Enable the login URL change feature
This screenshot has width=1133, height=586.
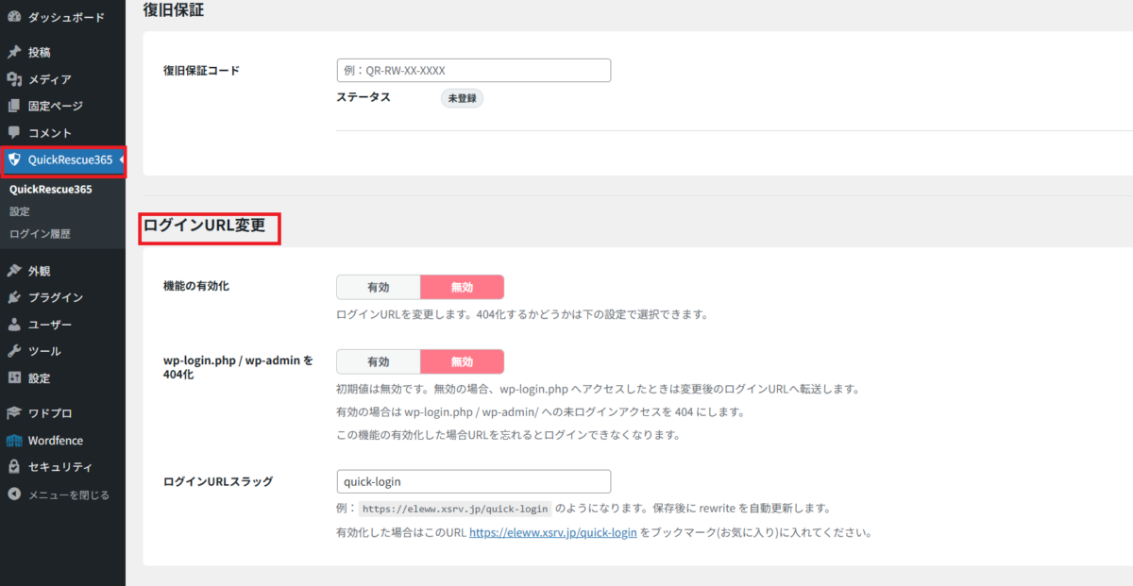pyautogui.click(x=378, y=287)
